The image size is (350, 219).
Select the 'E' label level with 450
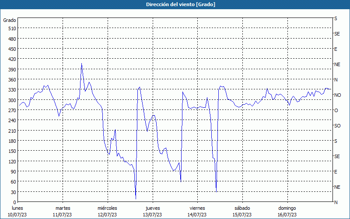point(336,49)
